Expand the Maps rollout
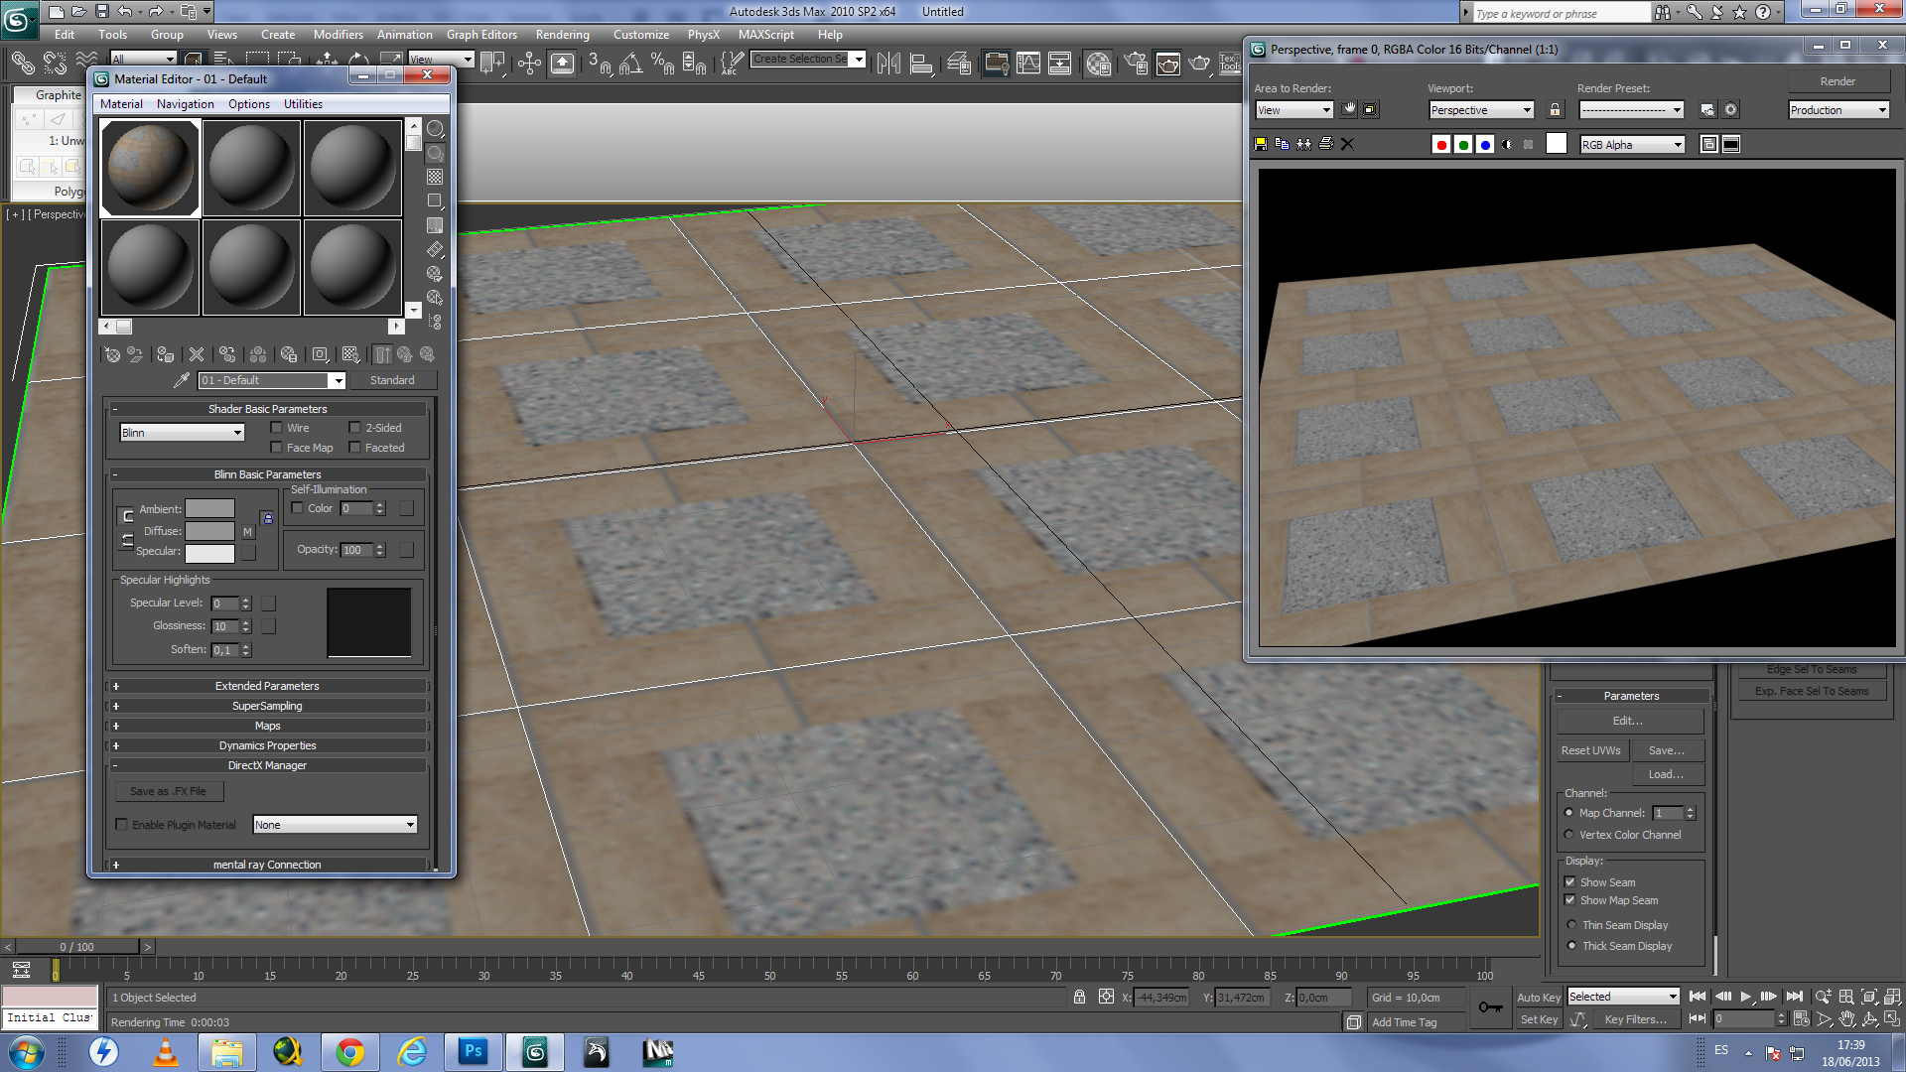 click(267, 726)
